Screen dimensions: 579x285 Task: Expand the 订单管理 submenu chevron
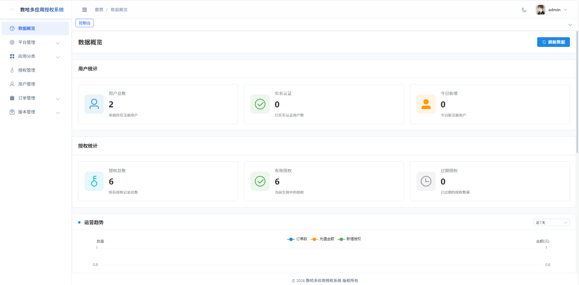click(58, 99)
